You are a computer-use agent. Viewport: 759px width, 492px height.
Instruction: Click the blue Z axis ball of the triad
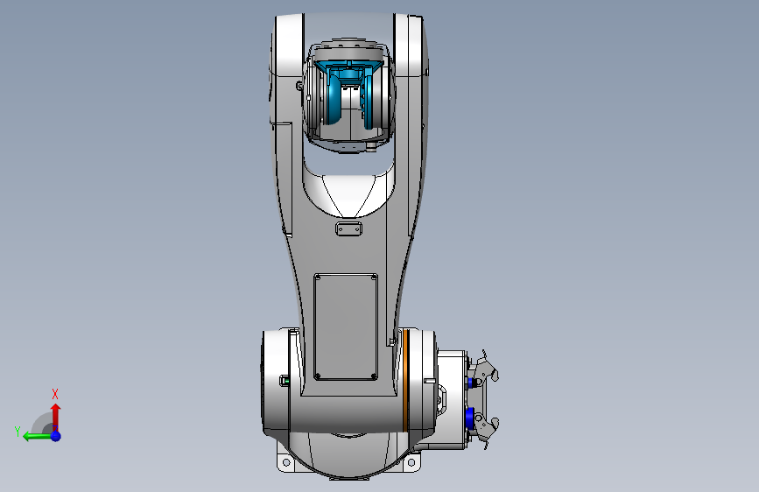coord(56,436)
